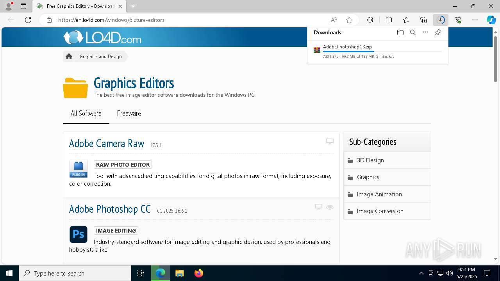View site information lock icon
500x281 pixels.
tap(49, 20)
